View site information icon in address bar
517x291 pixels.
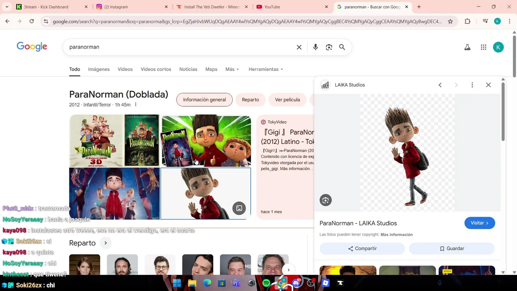click(46, 21)
